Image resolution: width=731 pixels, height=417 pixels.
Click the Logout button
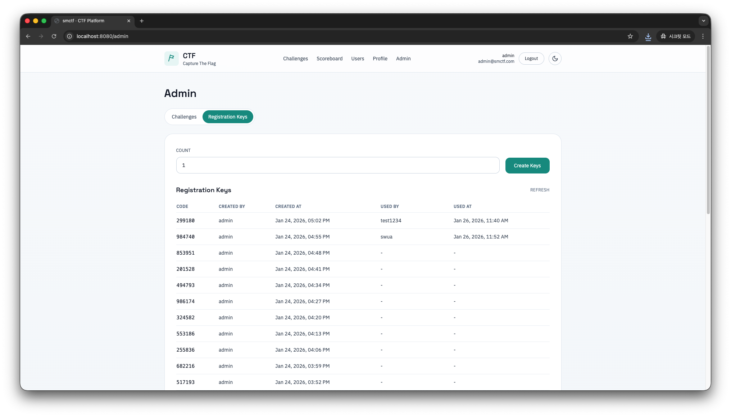coord(531,59)
